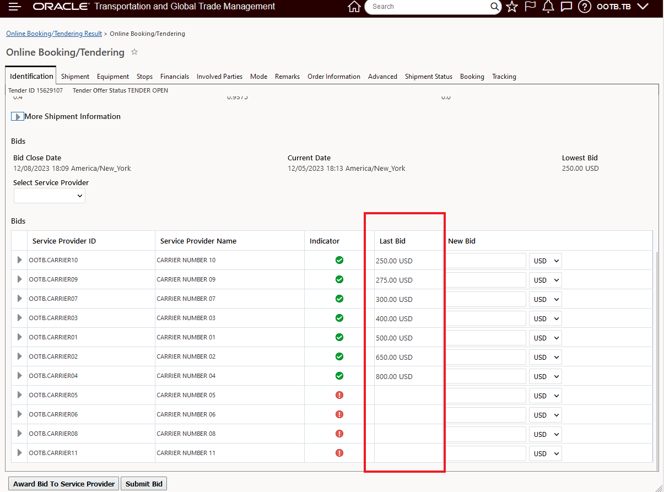Viewport: 664px width, 492px height.
Task: Click CARRIER08 red alert indicator
Action: (339, 434)
